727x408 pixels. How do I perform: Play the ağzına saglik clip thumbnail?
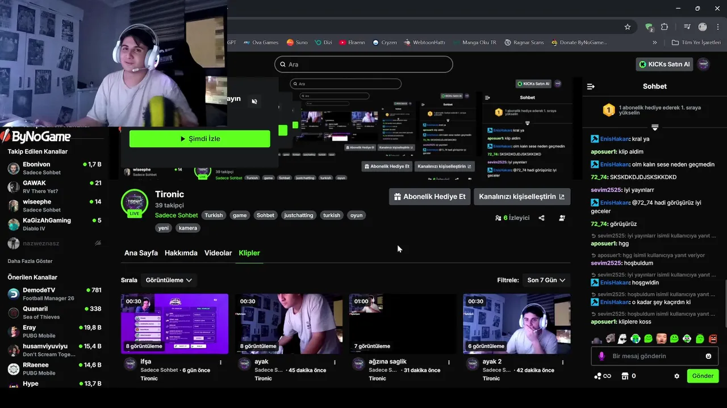[403, 324]
